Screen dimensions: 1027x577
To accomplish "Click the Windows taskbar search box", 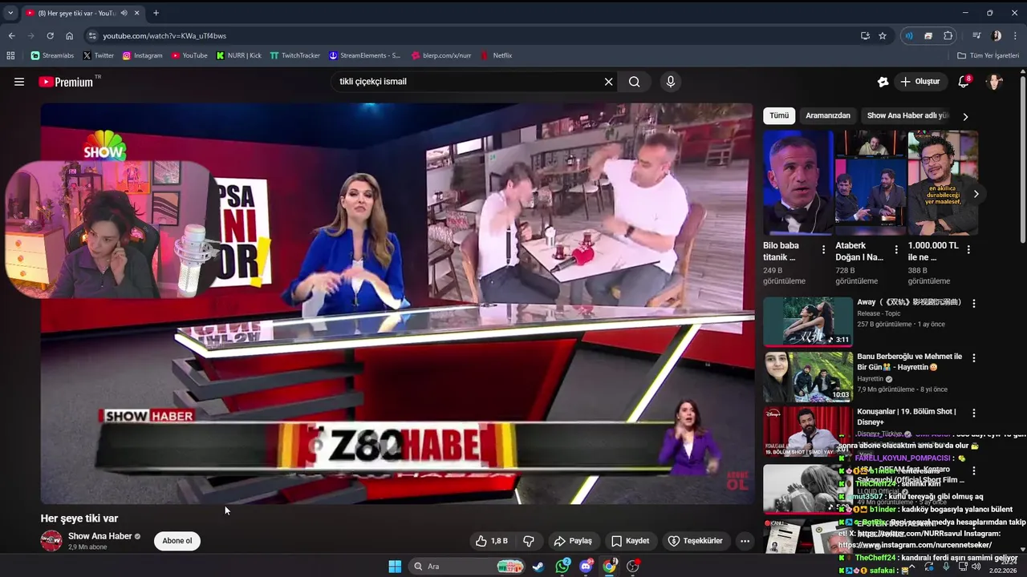I will point(465,567).
